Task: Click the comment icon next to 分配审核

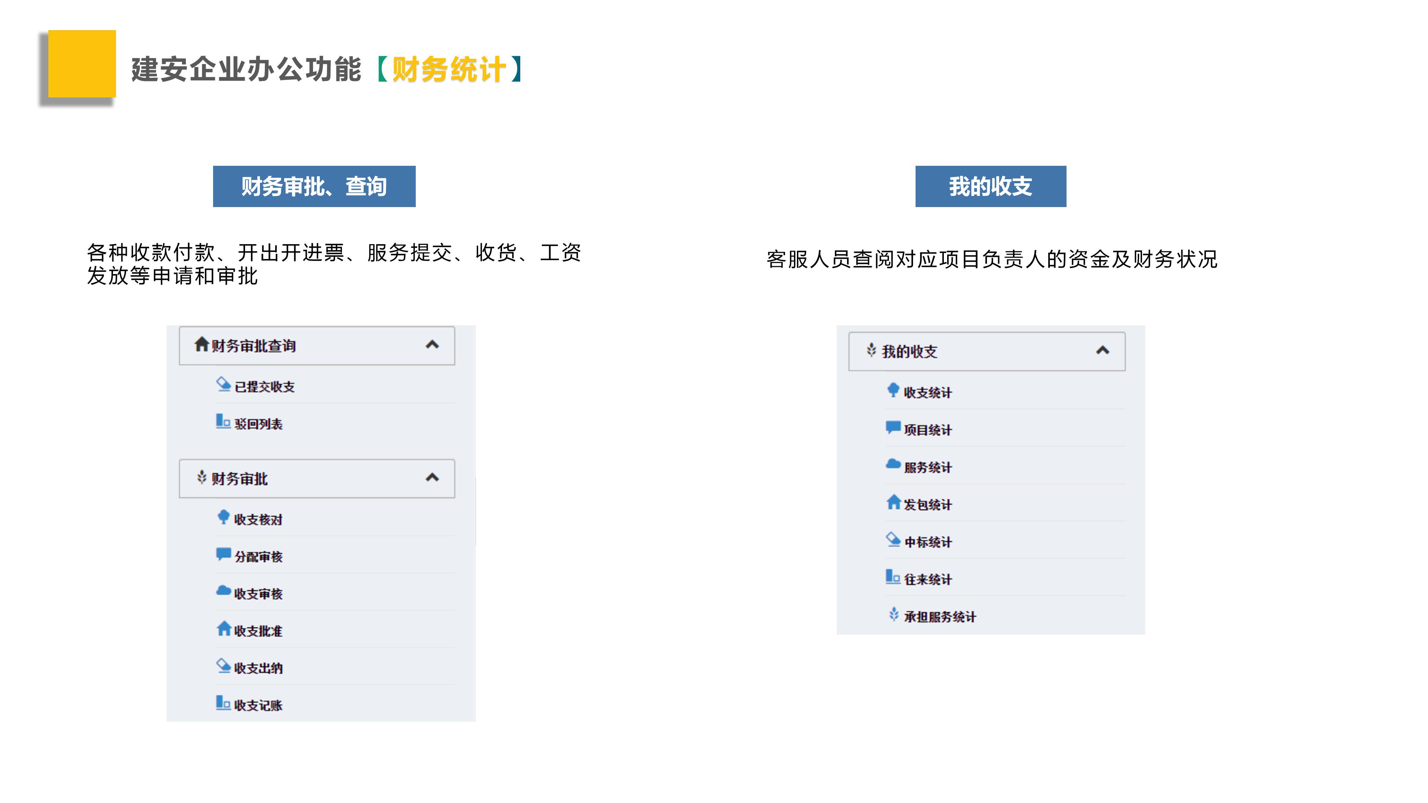Action: tap(223, 554)
